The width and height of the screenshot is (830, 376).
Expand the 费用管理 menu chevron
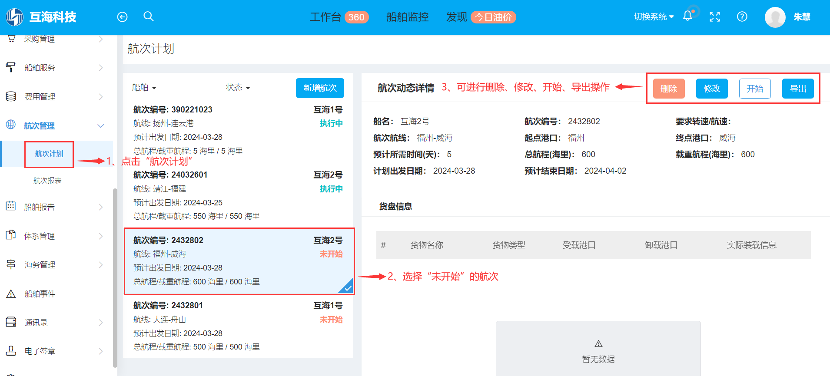click(x=101, y=97)
